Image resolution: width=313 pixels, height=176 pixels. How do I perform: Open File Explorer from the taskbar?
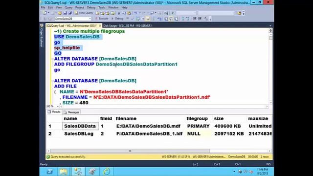pos(63,172)
